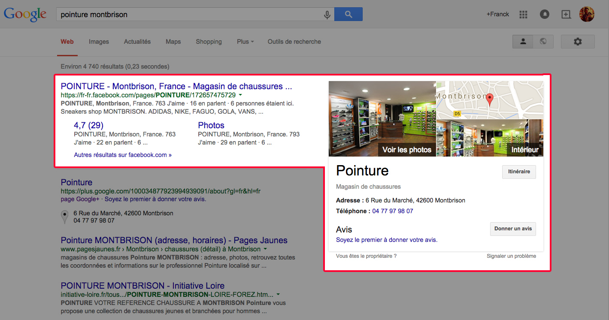This screenshot has height=320, width=609.
Task: Select the Web tab
Action: point(67,42)
